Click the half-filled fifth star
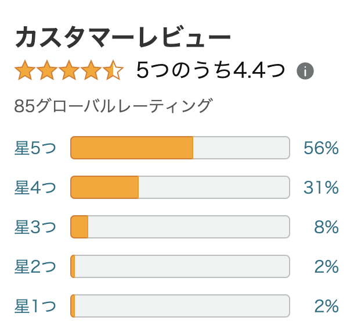The image size is (354, 335). tap(113, 70)
